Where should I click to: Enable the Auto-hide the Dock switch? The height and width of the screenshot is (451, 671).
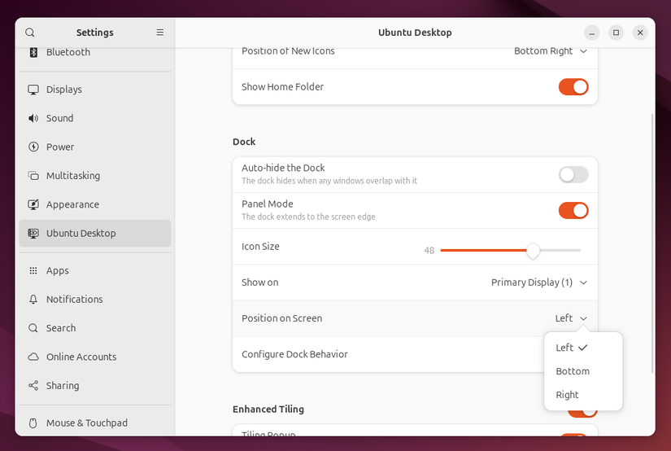pos(573,174)
